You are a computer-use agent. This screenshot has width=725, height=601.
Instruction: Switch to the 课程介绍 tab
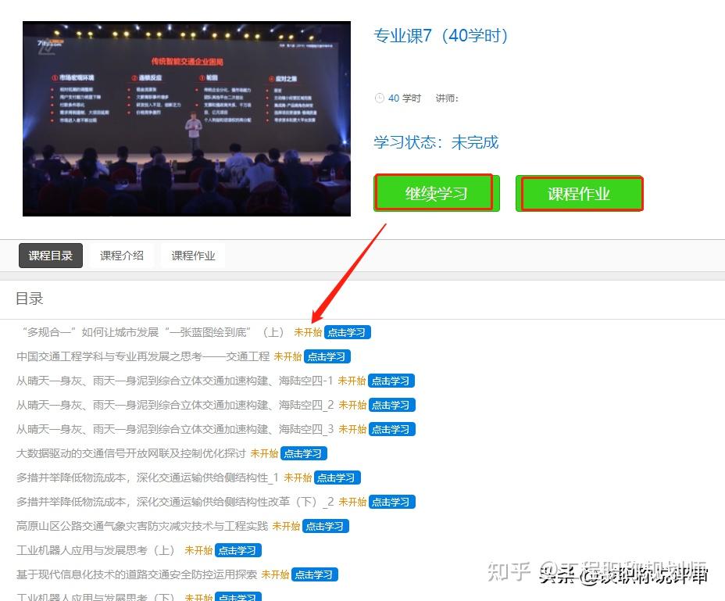click(x=122, y=256)
